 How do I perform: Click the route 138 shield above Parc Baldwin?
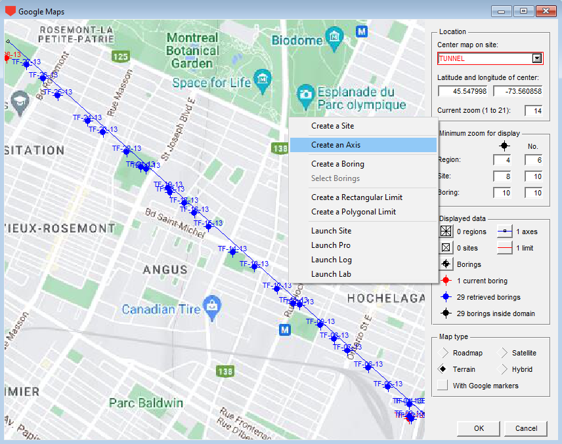(x=225, y=371)
